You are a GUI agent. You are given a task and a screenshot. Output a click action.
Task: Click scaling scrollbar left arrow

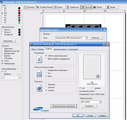3,77
